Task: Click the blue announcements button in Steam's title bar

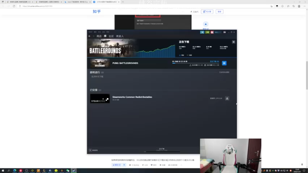Action: click(x=202, y=32)
